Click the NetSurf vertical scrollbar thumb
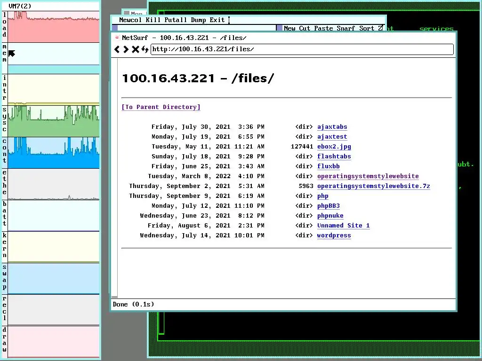 tap(115, 297)
